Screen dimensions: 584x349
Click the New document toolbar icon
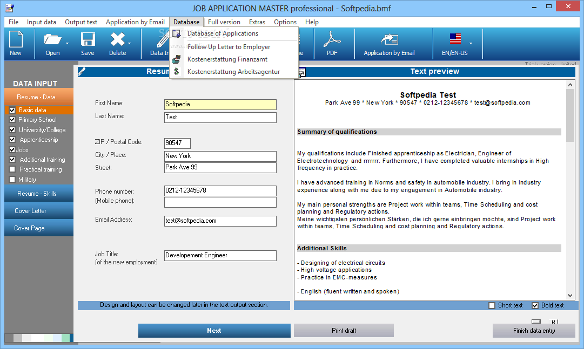(16, 39)
